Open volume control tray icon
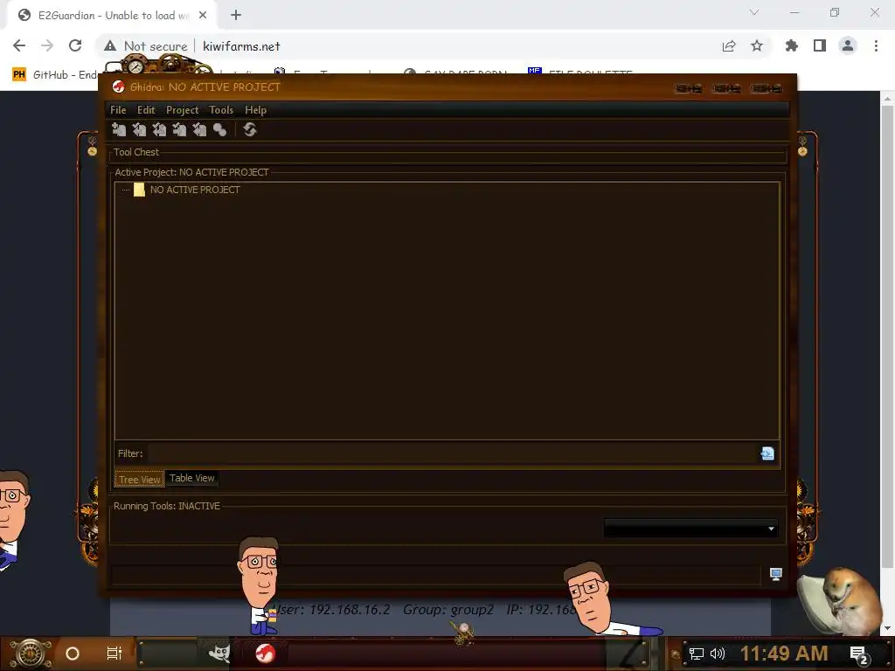 [718, 654]
